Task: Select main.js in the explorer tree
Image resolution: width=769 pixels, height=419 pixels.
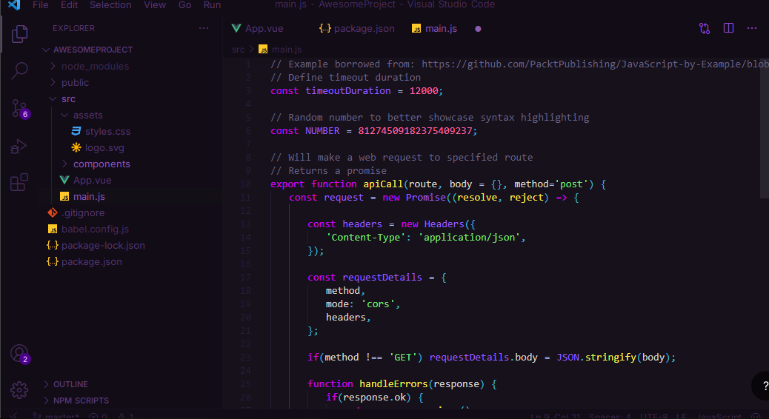Action: [x=89, y=196]
